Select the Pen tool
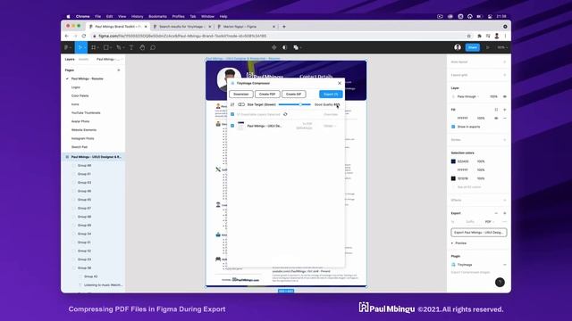This screenshot has width=572, height=321. click(119, 47)
